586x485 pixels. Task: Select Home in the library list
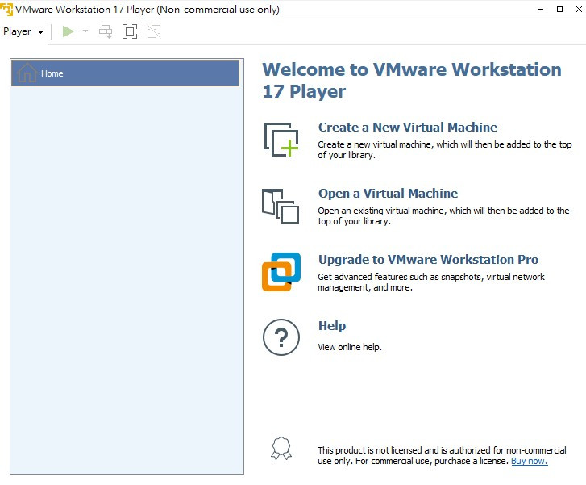[x=125, y=73]
